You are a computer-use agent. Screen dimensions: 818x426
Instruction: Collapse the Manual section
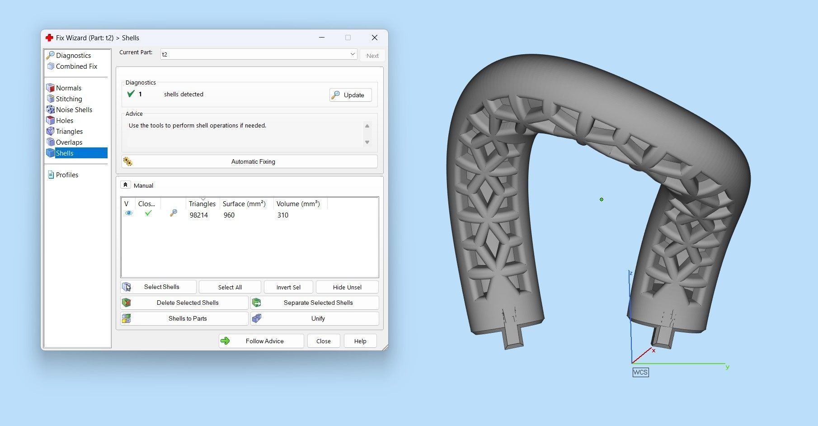point(126,185)
